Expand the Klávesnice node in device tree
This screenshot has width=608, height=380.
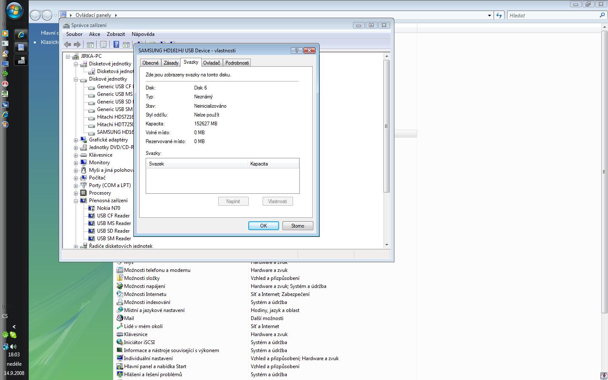[x=76, y=155]
